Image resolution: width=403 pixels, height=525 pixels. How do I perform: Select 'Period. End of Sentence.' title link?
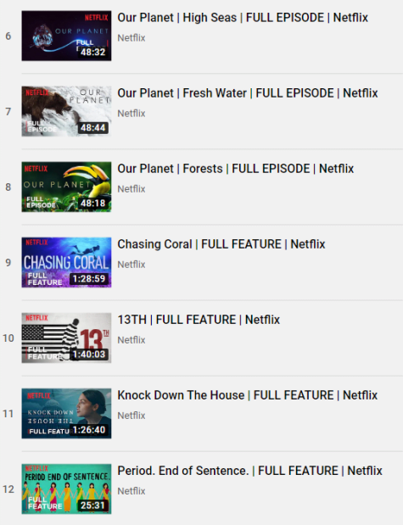[x=249, y=471]
